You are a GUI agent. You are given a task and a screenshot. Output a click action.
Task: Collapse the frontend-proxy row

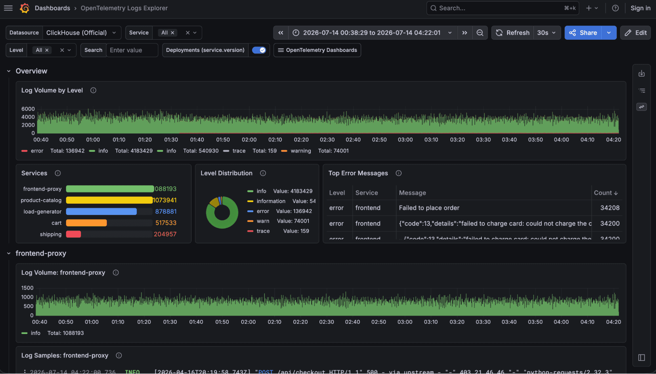pos(9,253)
